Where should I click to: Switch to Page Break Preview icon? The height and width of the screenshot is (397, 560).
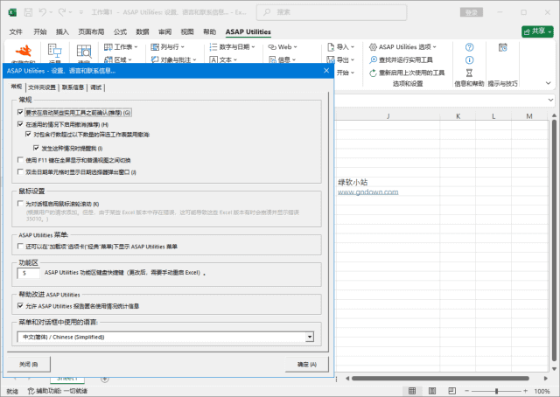pos(451,391)
